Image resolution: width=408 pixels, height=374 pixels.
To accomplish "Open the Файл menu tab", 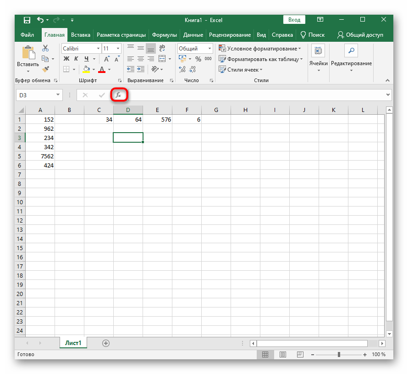I will pos(28,35).
